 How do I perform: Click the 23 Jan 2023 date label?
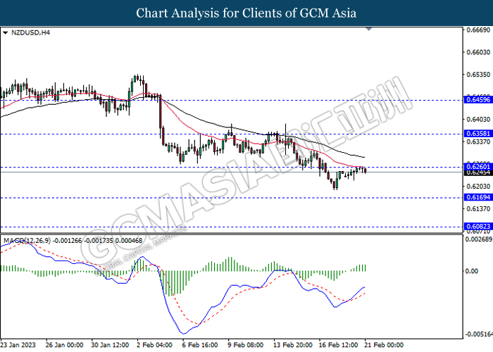tap(18, 345)
